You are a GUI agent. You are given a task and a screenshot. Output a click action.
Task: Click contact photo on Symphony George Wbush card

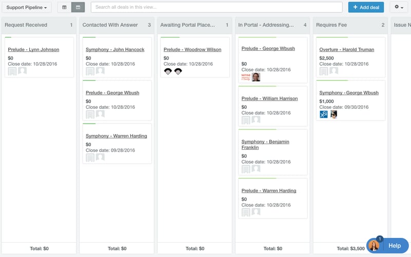click(333, 114)
